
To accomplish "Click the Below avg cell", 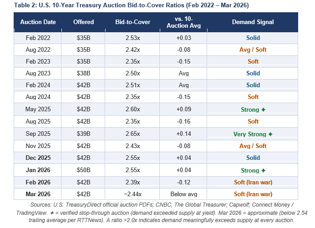I will point(183,194).
